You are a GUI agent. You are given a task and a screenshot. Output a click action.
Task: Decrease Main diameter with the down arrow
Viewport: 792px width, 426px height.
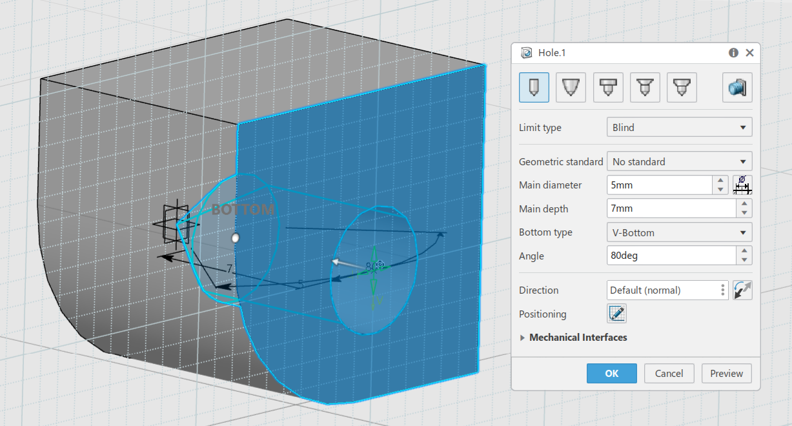[x=720, y=190]
